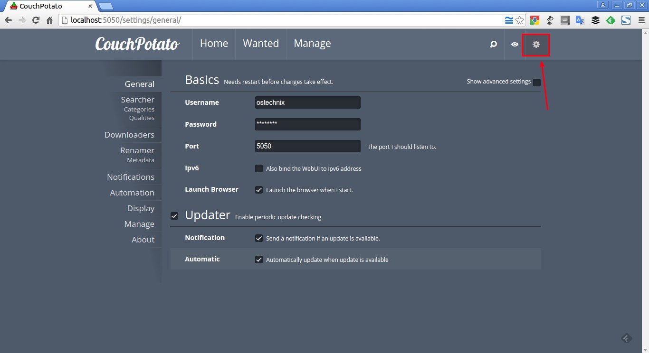Open the movie search magnifier icon
Image resolution: width=649 pixels, height=353 pixels.
pos(493,45)
